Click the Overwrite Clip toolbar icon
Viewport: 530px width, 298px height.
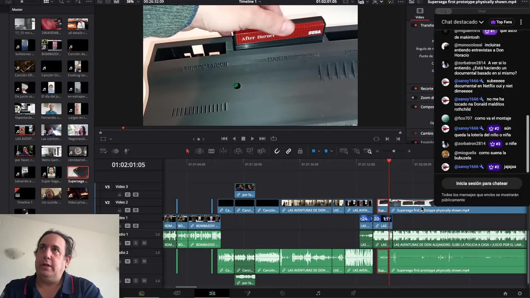250,151
